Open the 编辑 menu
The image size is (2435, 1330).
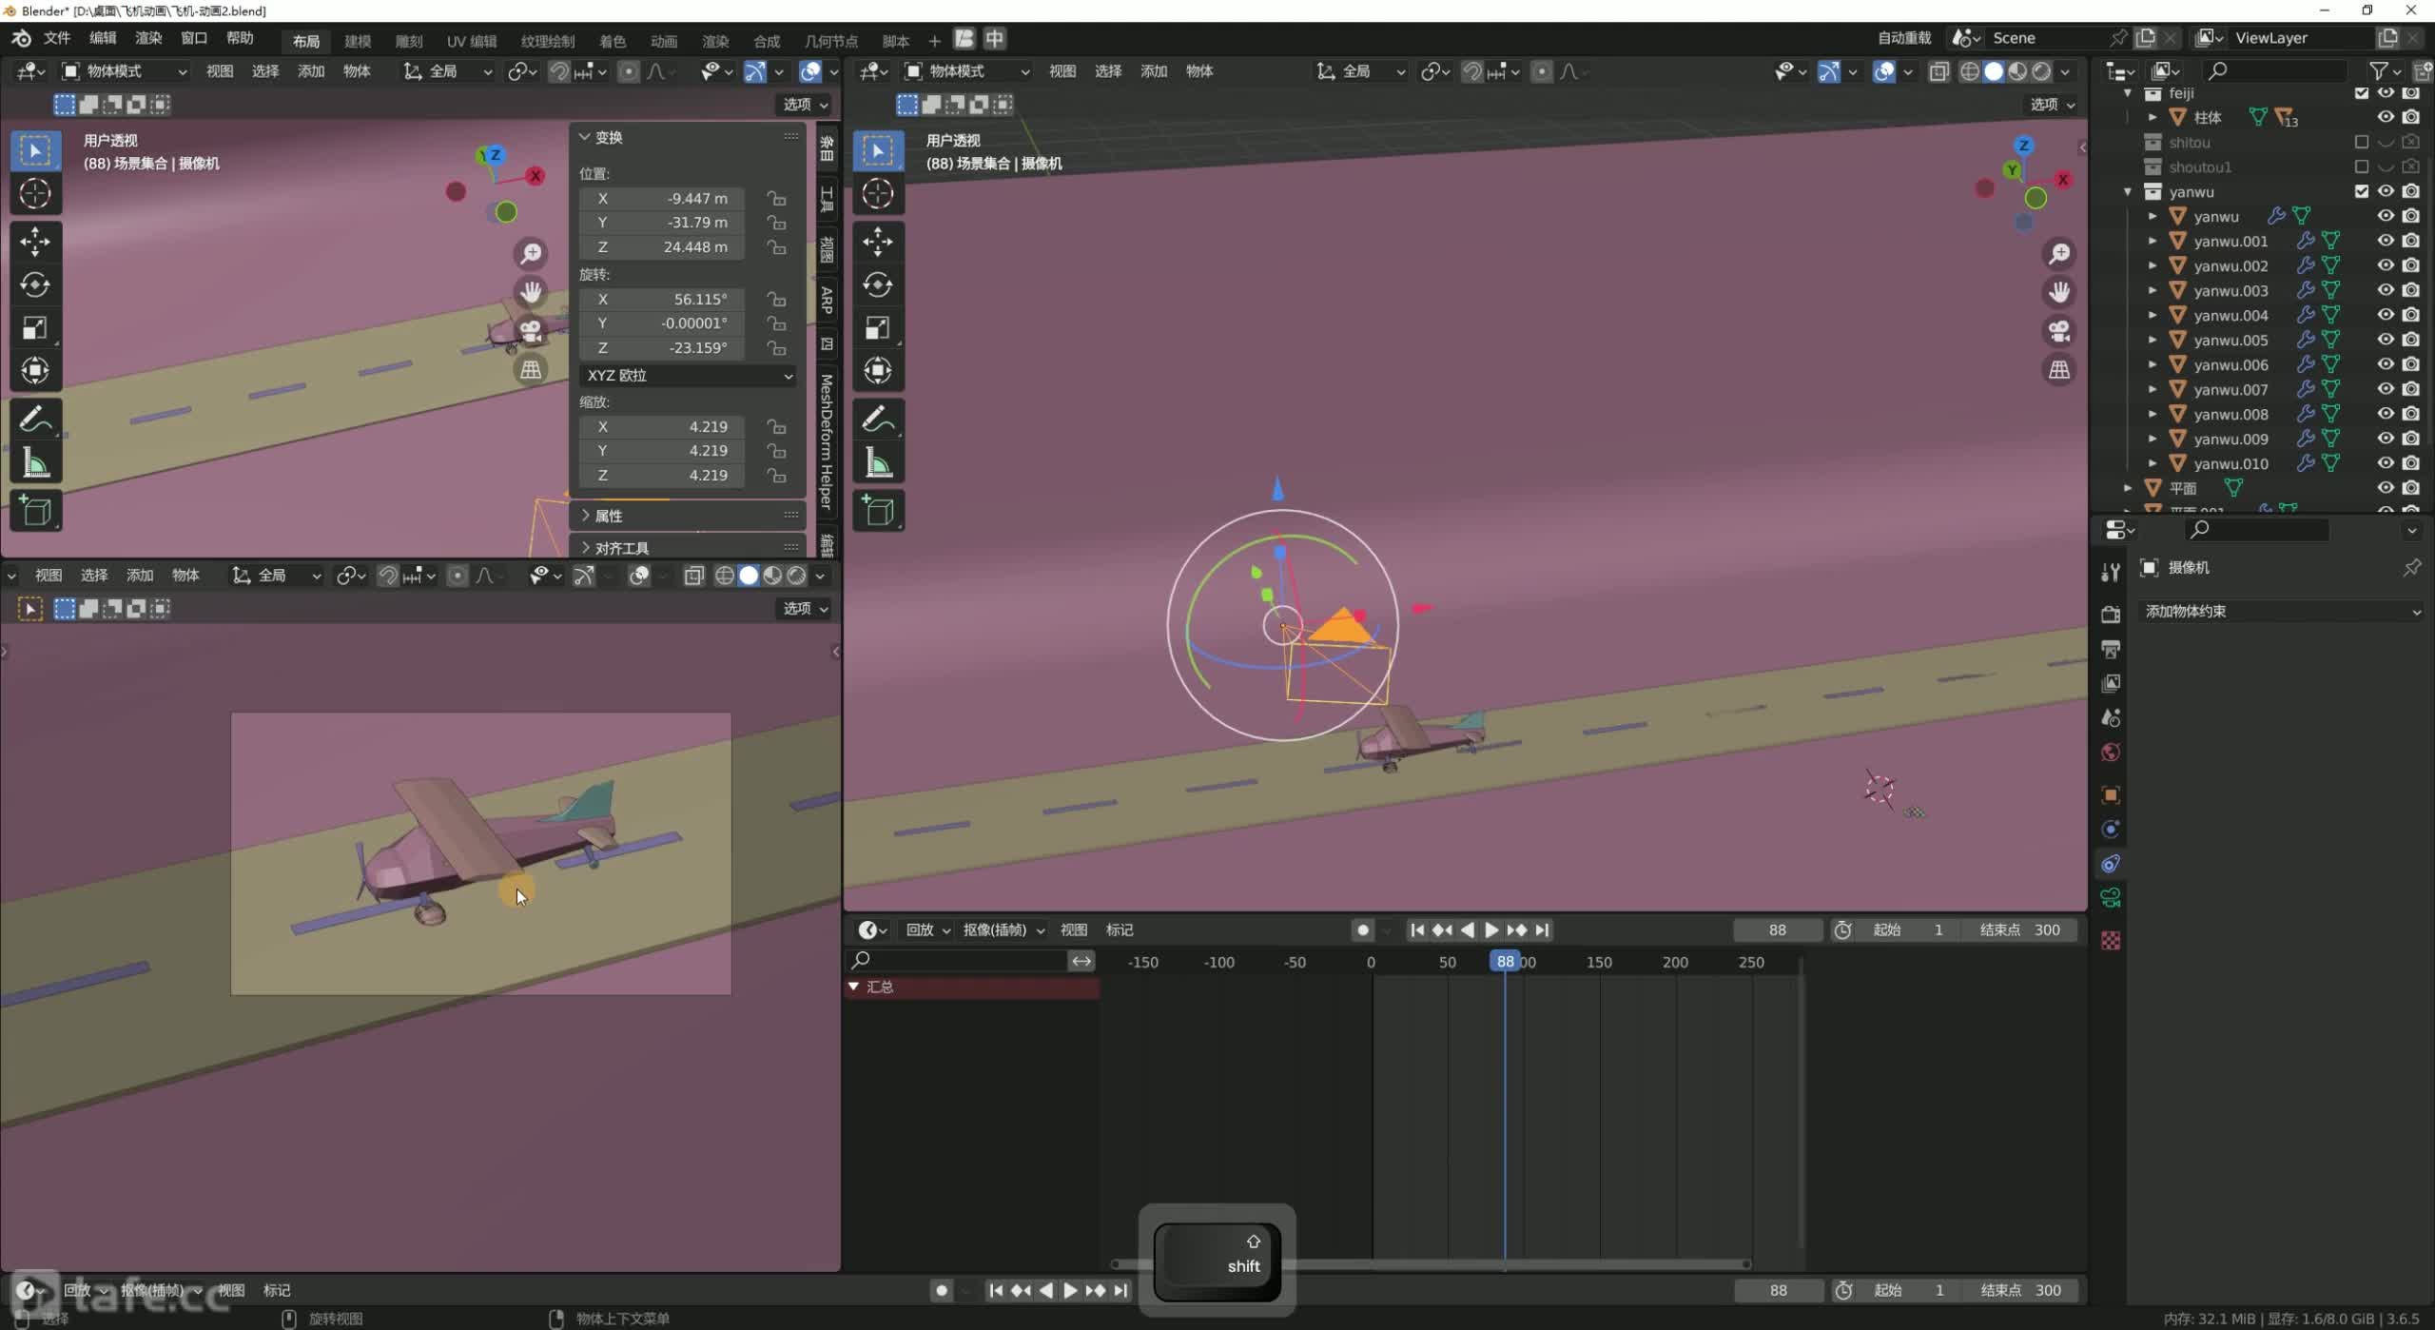[103, 38]
